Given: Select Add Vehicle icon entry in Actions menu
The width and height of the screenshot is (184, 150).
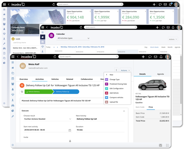Looking at the screenshot, I should pyautogui.click(x=107, y=93).
